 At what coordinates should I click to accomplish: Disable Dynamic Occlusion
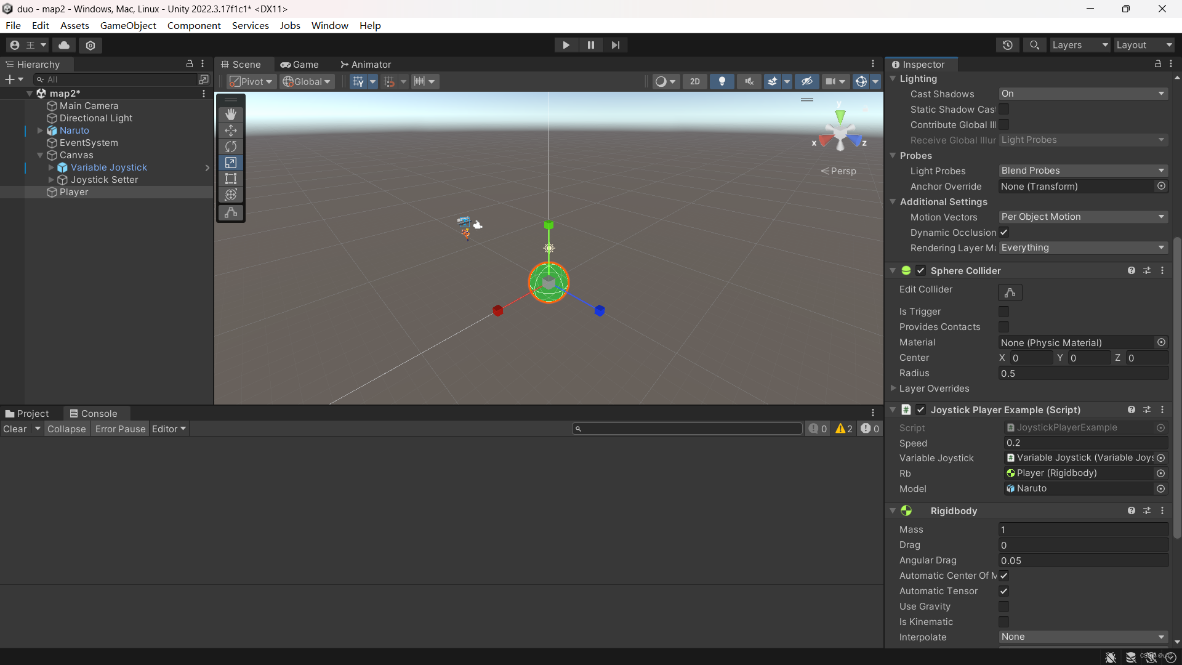(1004, 232)
